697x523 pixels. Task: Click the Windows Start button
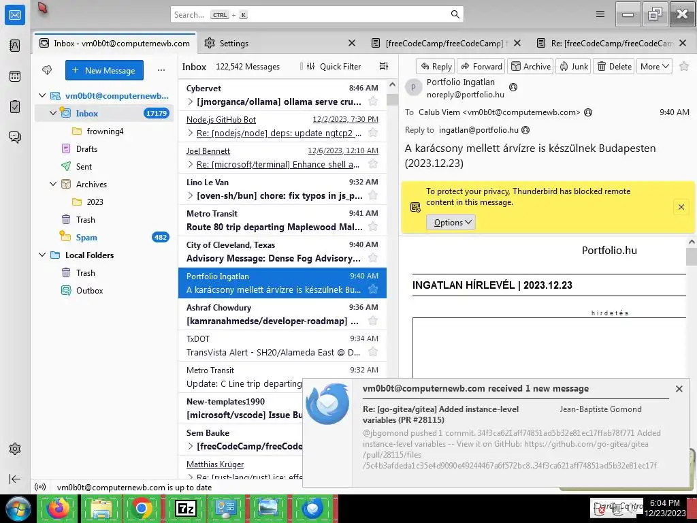coord(18,508)
